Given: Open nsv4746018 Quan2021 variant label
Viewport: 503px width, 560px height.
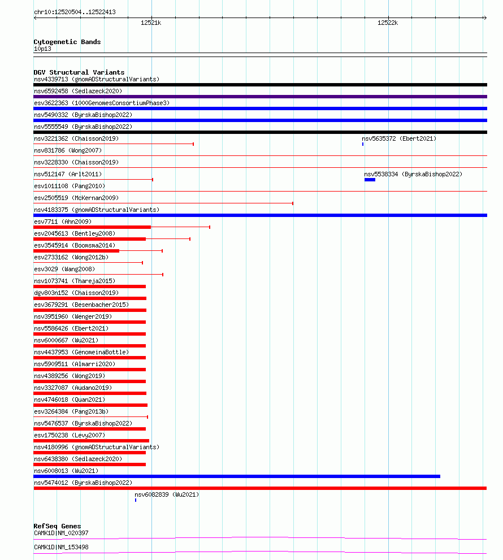Looking at the screenshot, I should click(70, 400).
